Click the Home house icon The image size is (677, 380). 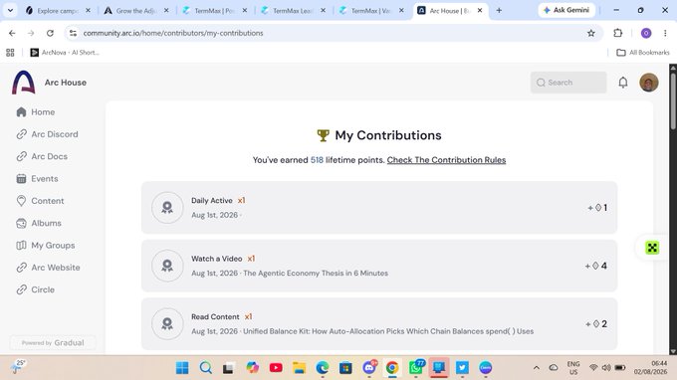coord(21,112)
